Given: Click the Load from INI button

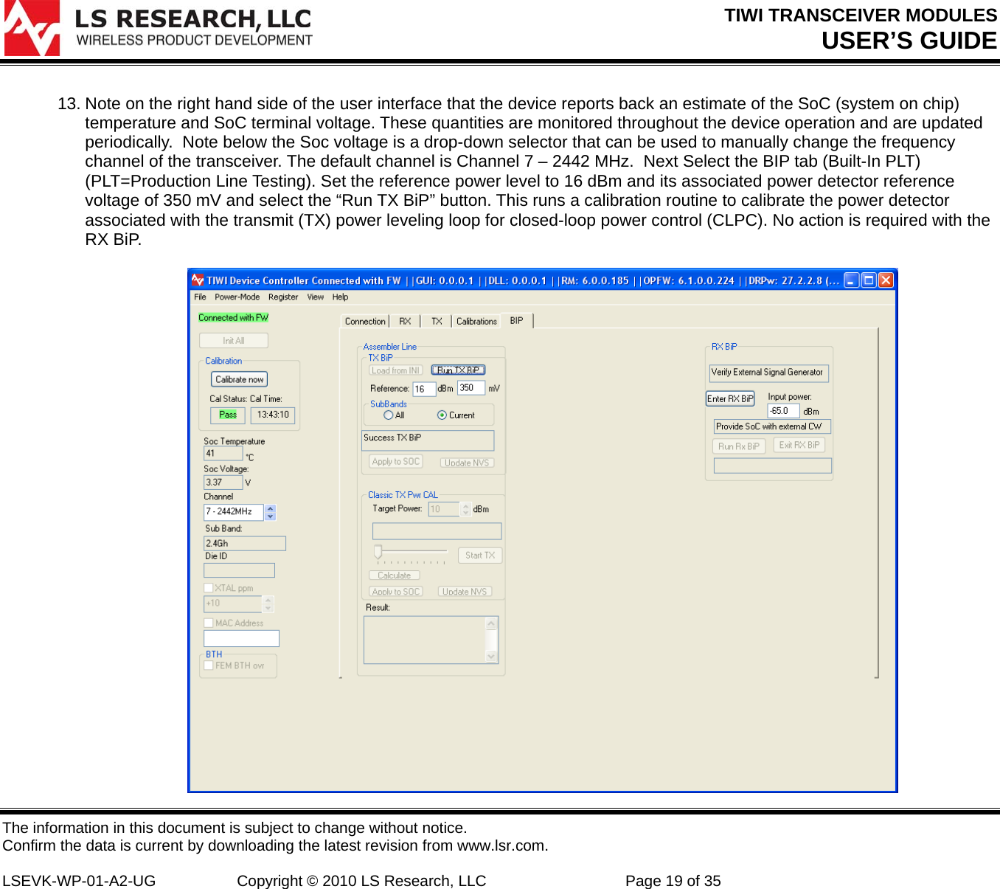Looking at the screenshot, I should pos(395,370).
